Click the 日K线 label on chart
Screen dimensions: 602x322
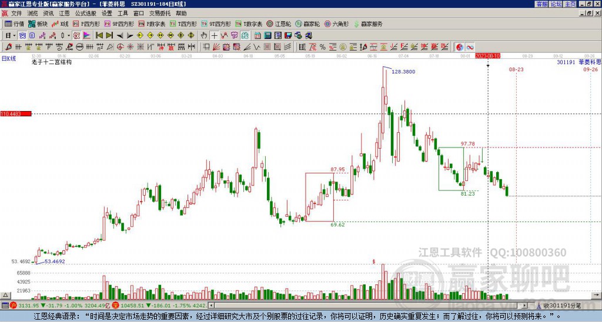9,59
